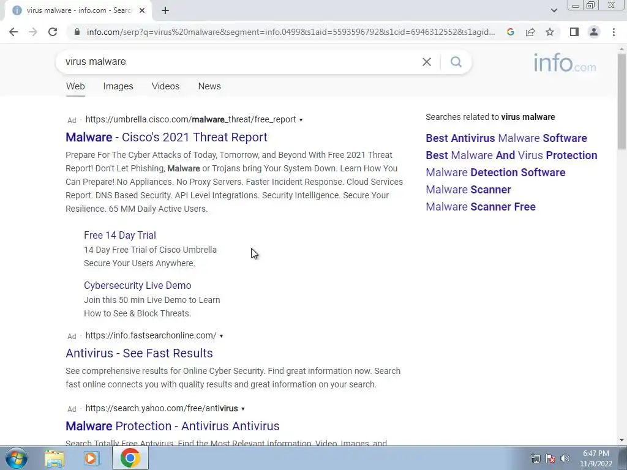Open tab search chevron
This screenshot has width=627, height=470.
point(554,10)
